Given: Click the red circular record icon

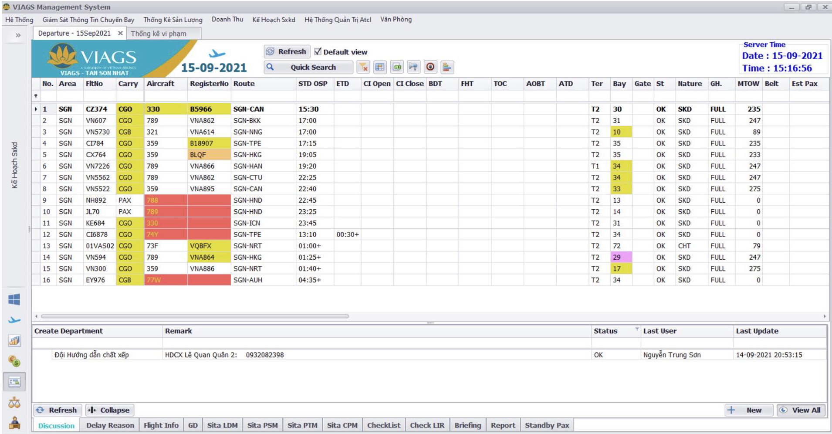Looking at the screenshot, I should (430, 67).
